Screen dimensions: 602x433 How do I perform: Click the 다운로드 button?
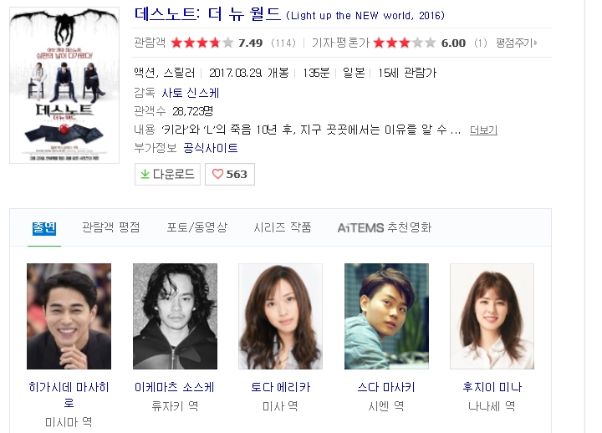[x=167, y=174]
